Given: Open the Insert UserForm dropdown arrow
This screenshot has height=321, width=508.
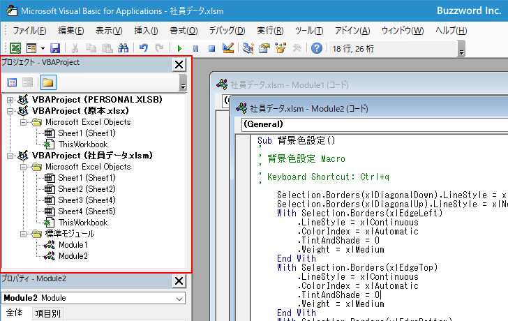Looking at the screenshot, I should [x=43, y=49].
